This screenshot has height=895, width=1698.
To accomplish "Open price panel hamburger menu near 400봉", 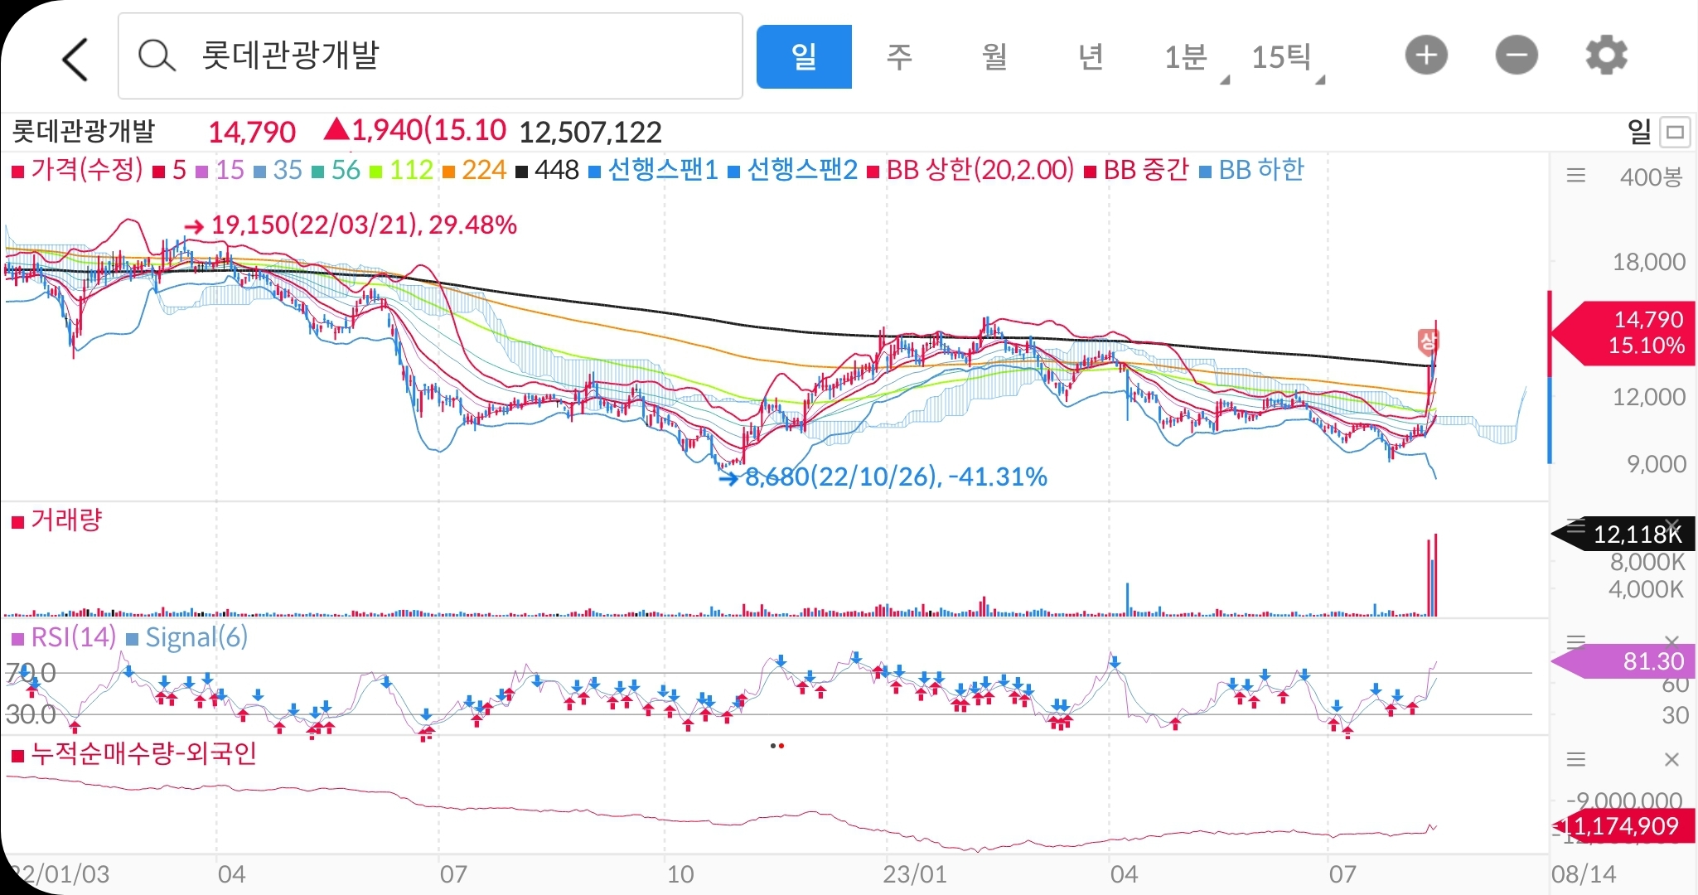I will point(1576,176).
